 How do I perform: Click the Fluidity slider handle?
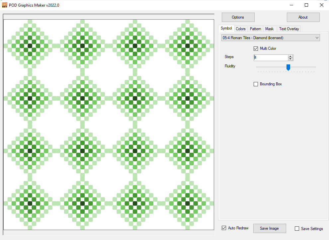point(288,67)
